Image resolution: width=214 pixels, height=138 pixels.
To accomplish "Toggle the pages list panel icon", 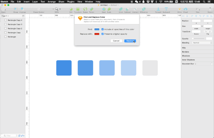I will [x=23, y=16].
